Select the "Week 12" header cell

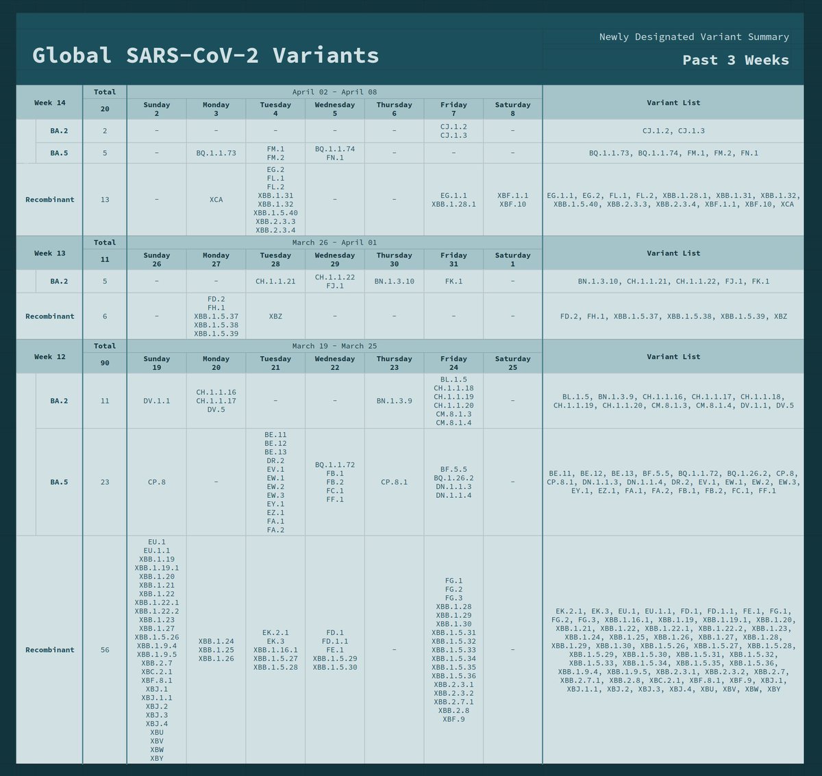(50, 357)
